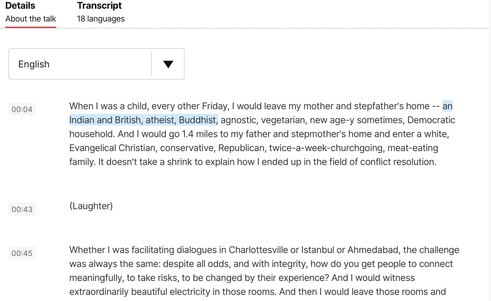Click the word 'Charlottesville' in the transcript
Image resolution: width=491 pixels, height=301 pixels.
click(x=258, y=250)
